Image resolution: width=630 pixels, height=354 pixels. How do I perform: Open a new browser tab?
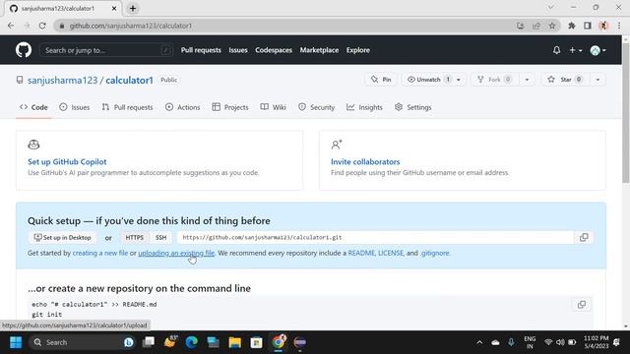coord(133,8)
